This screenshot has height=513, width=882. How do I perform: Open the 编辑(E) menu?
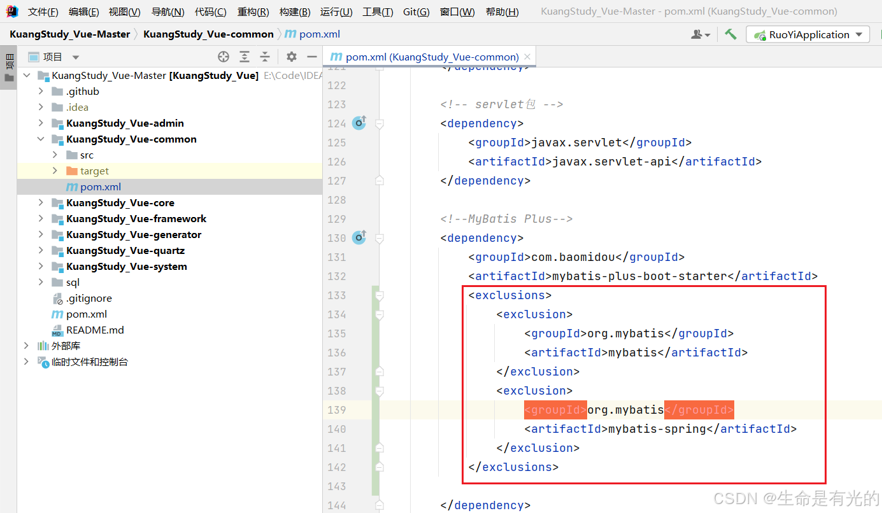[x=83, y=12]
